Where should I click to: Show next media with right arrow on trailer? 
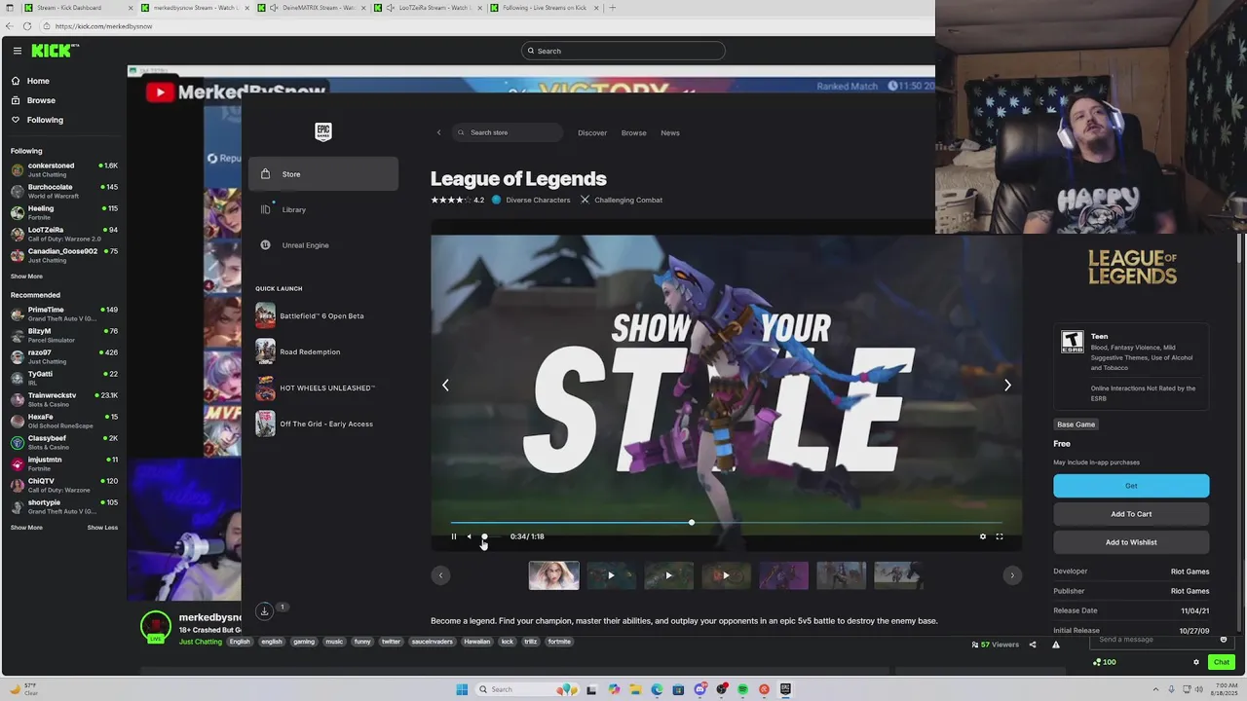click(1007, 385)
